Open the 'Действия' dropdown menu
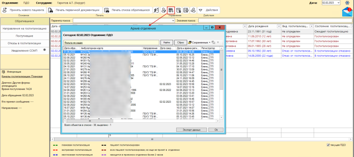Image resolution: width=354 pixels, height=157 pixels. 208,10
